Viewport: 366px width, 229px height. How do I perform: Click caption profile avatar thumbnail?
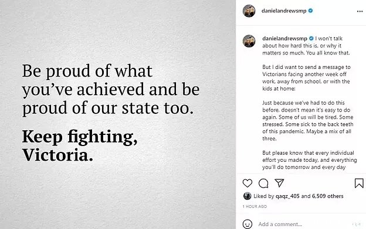click(249, 41)
